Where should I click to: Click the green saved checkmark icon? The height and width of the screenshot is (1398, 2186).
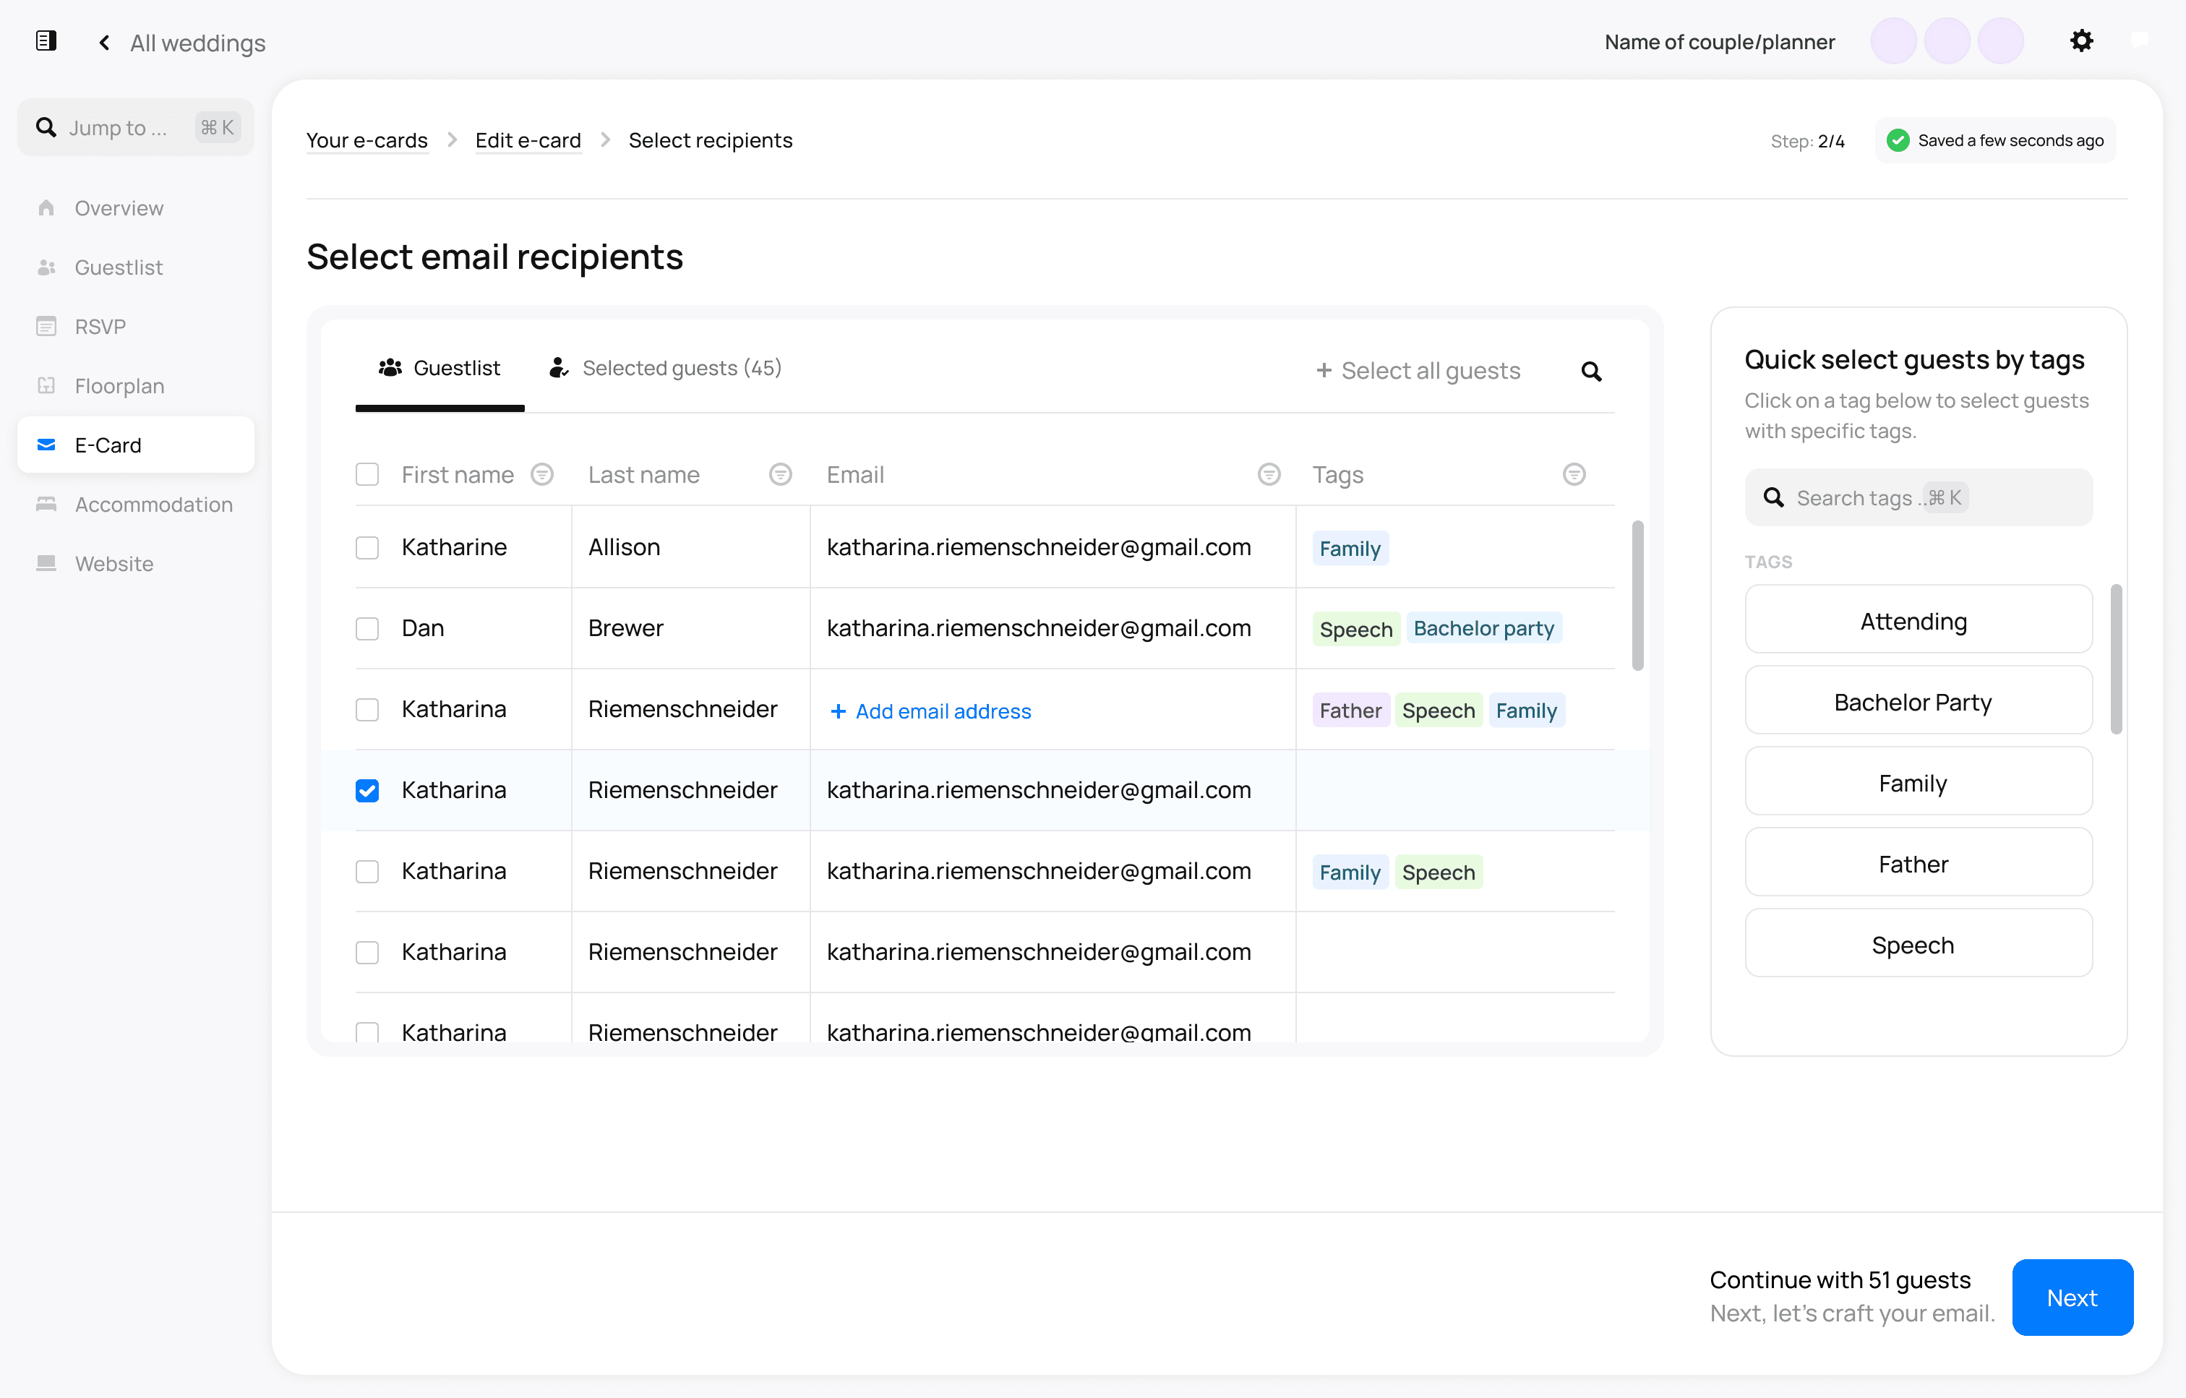(x=1898, y=140)
